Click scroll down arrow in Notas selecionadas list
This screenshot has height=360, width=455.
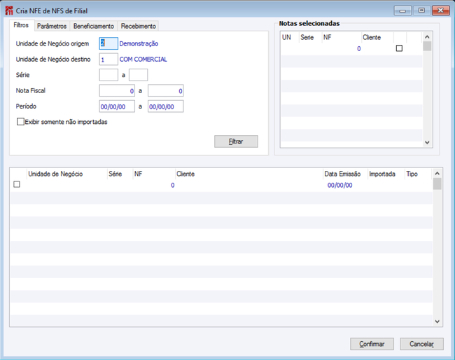(x=427, y=142)
